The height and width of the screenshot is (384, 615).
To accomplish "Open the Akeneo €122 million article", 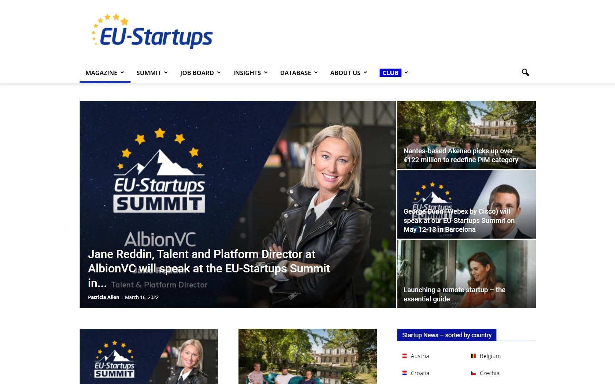I will [x=461, y=155].
